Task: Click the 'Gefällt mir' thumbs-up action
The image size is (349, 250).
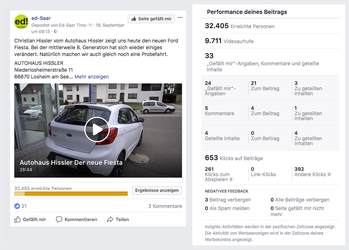Action: pos(30,220)
